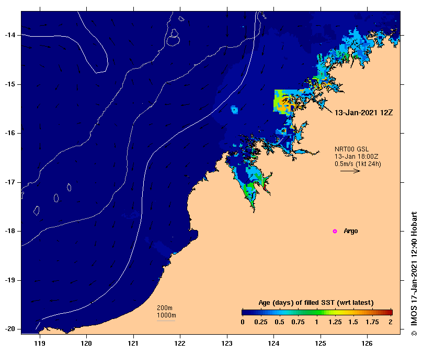Click the colorbar '0.5' tick label
Viewport: 423px width, 352px height.
coord(280,322)
